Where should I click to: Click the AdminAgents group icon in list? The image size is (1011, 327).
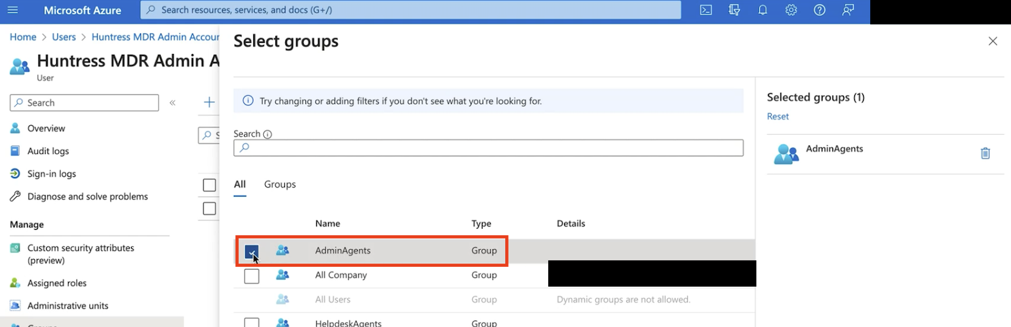(x=282, y=250)
